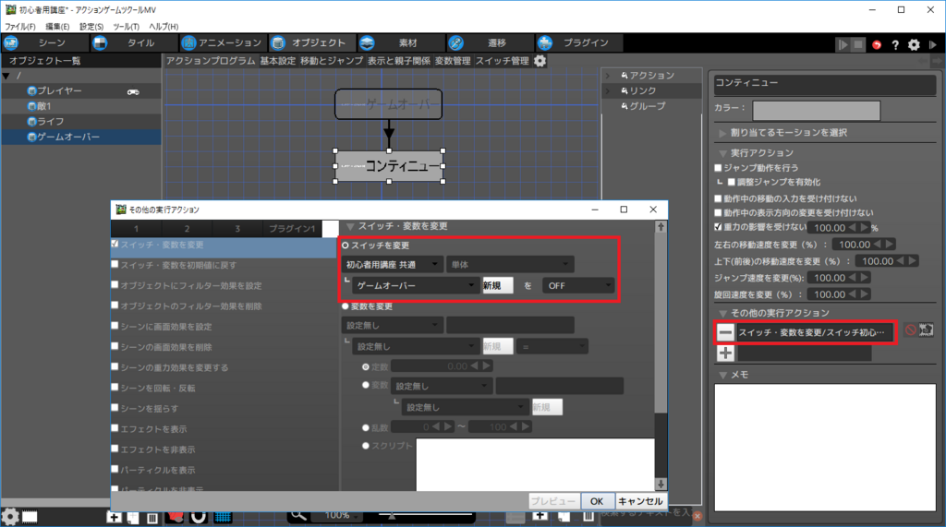Screen dimensions: 946x527
Task: Click the 敵1 object icon
Action: click(32, 106)
